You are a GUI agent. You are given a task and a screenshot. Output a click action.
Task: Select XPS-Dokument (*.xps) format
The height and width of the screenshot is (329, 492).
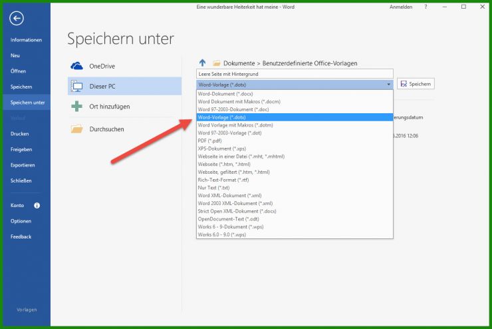(x=295, y=149)
